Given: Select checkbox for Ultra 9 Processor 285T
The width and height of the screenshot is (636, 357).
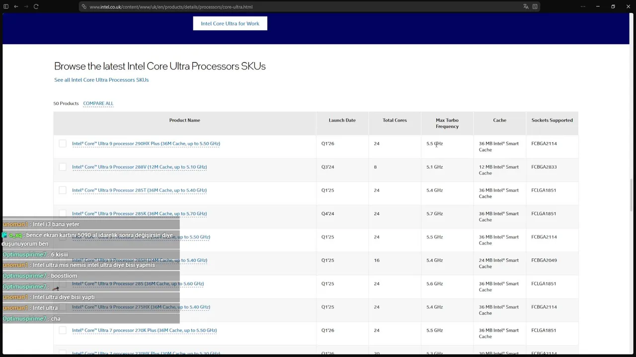Looking at the screenshot, I should (63, 190).
